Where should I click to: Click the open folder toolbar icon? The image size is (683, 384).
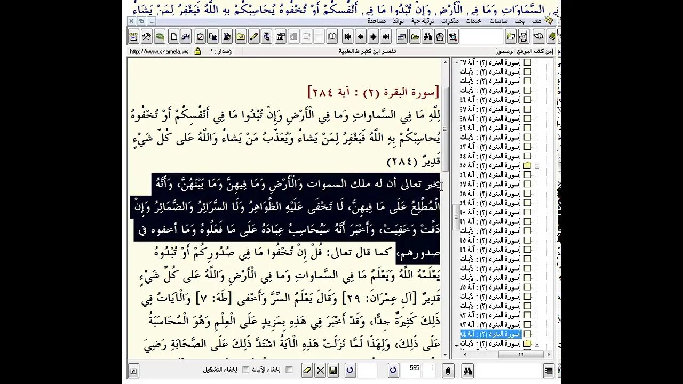(x=415, y=37)
